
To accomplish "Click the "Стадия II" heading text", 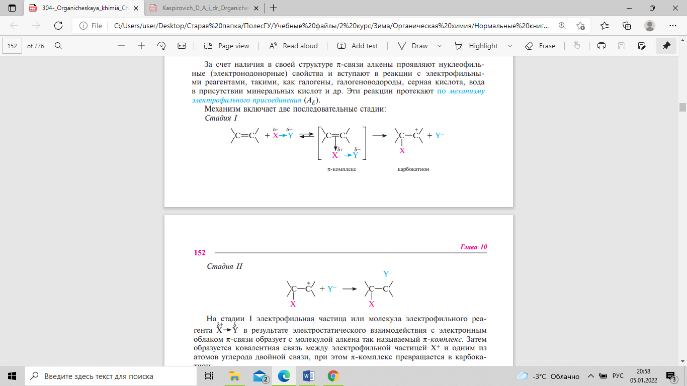I will click(x=225, y=266).
